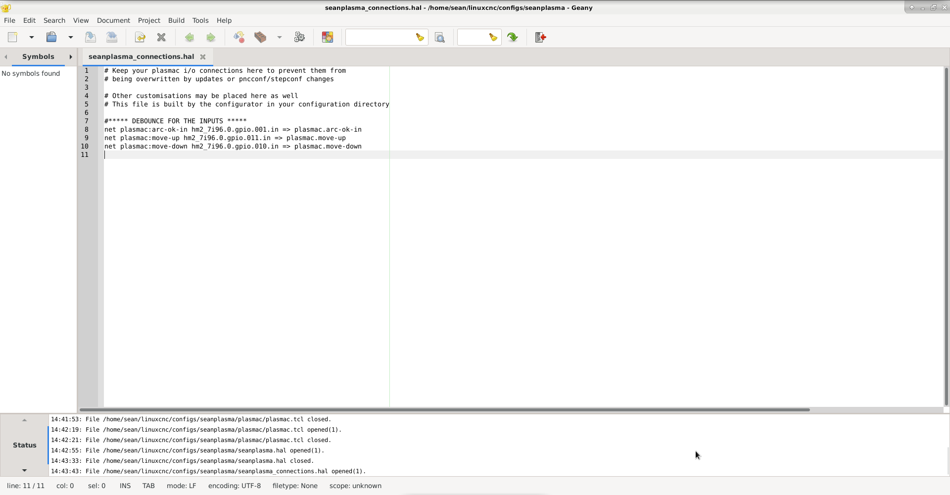
Task: Go to previous message tab up arrow
Action: pyautogui.click(x=24, y=420)
